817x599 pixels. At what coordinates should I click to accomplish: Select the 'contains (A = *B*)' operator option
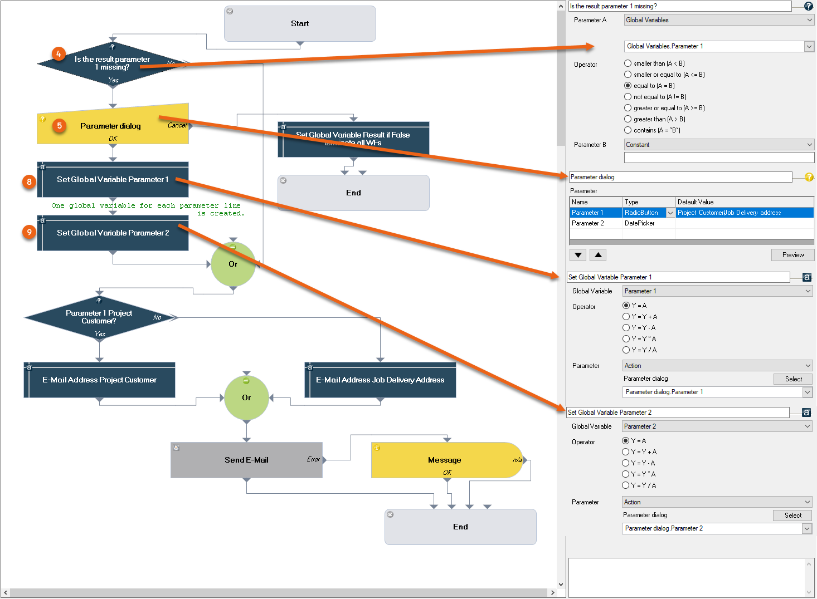coord(628,130)
